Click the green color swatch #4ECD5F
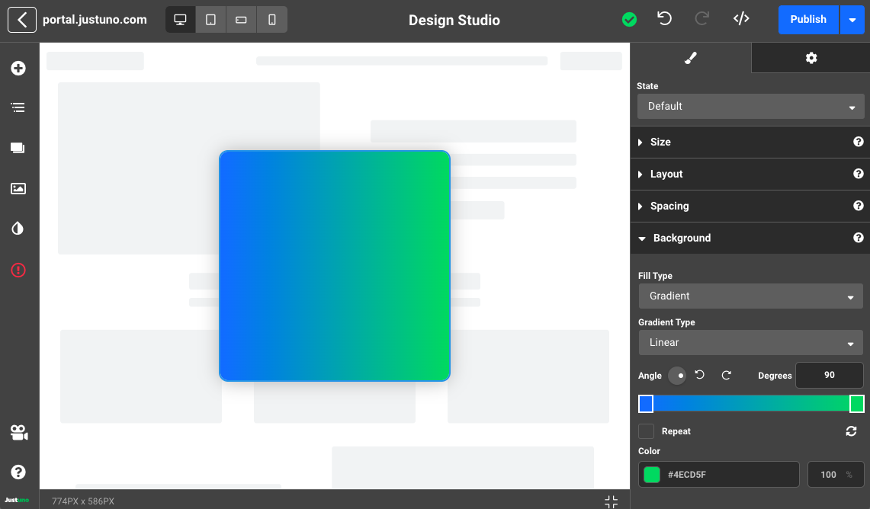Screen dimensions: 870x509 [x=651, y=475]
